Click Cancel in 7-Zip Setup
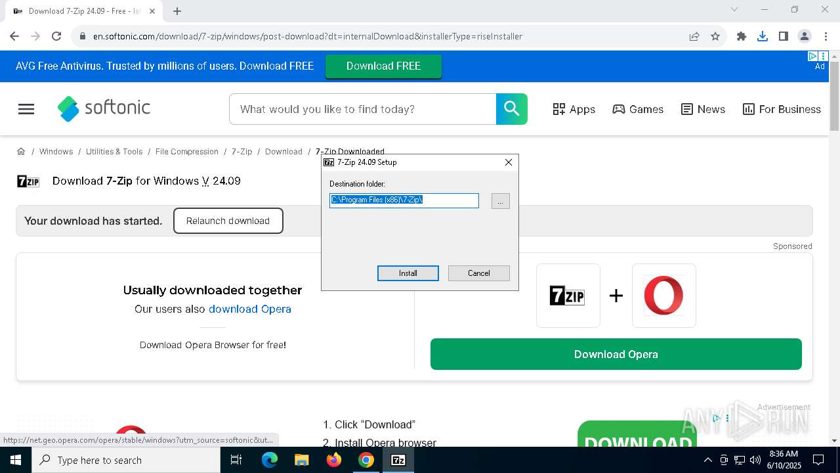 pyautogui.click(x=479, y=273)
